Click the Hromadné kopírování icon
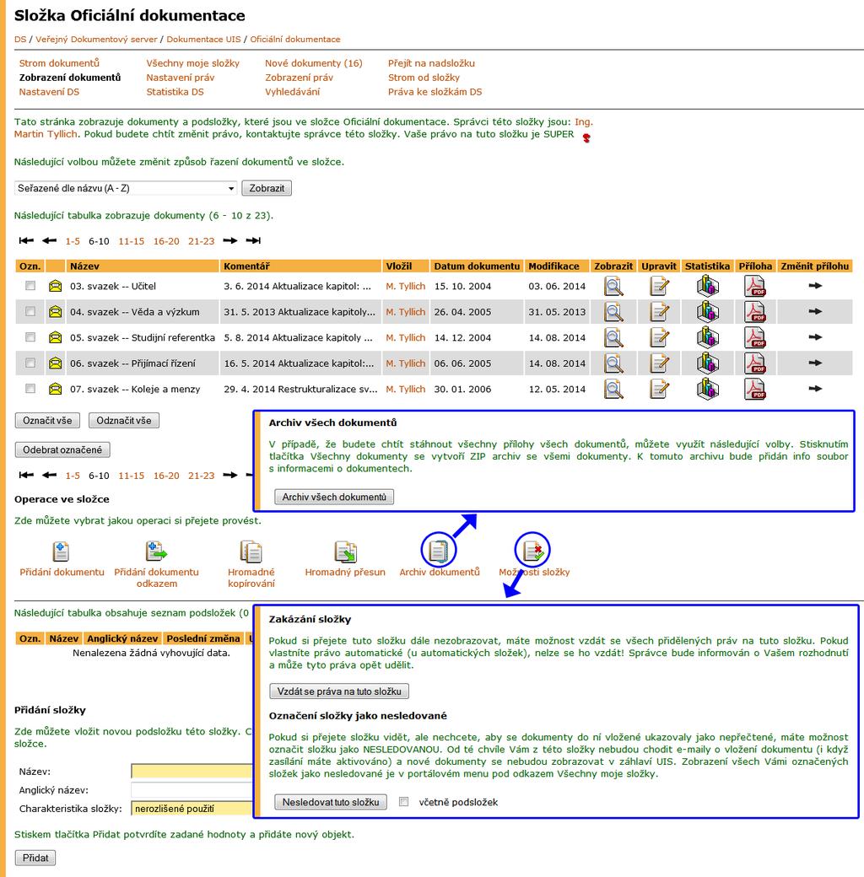The height and width of the screenshot is (877, 864). point(251,551)
